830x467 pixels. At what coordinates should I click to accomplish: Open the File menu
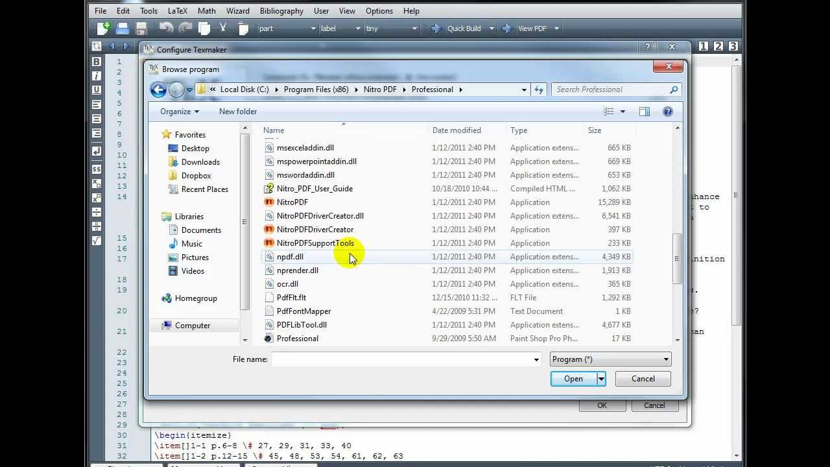pyautogui.click(x=101, y=11)
